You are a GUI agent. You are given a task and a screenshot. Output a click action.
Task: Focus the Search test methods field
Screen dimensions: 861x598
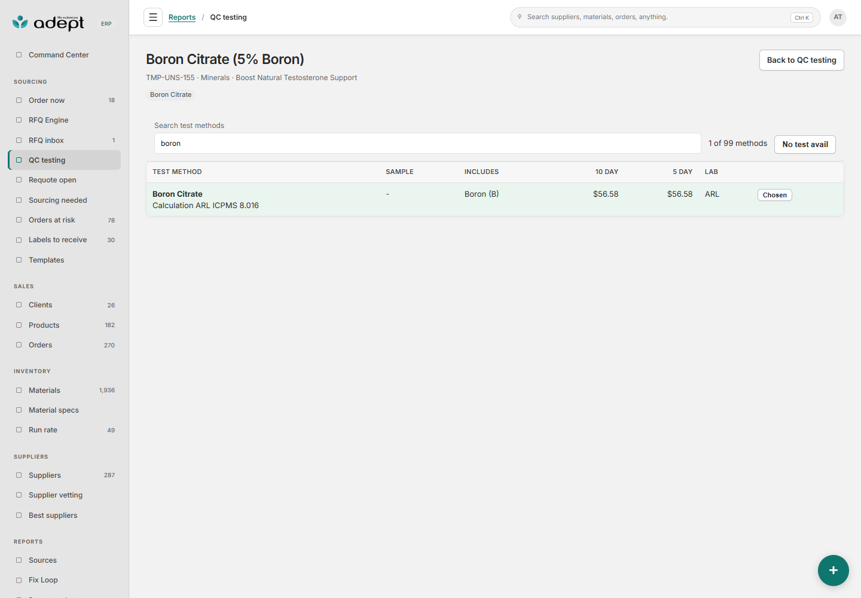pos(428,144)
